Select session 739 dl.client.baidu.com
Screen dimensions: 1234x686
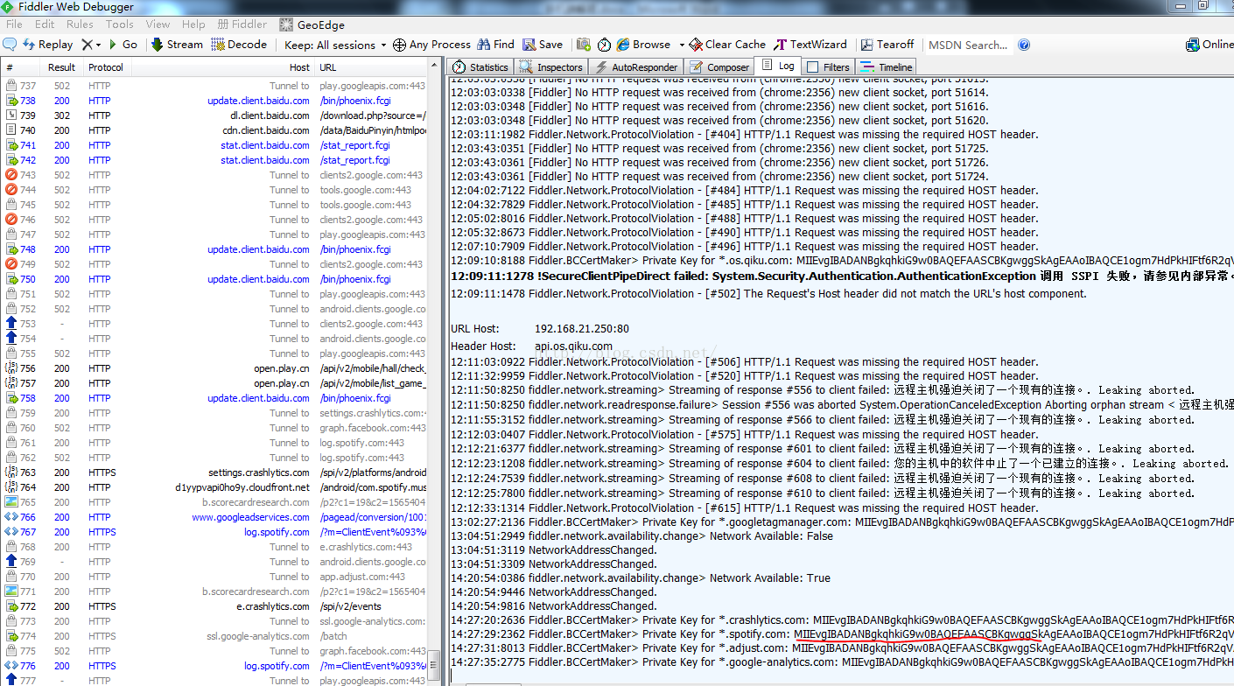tap(214, 115)
